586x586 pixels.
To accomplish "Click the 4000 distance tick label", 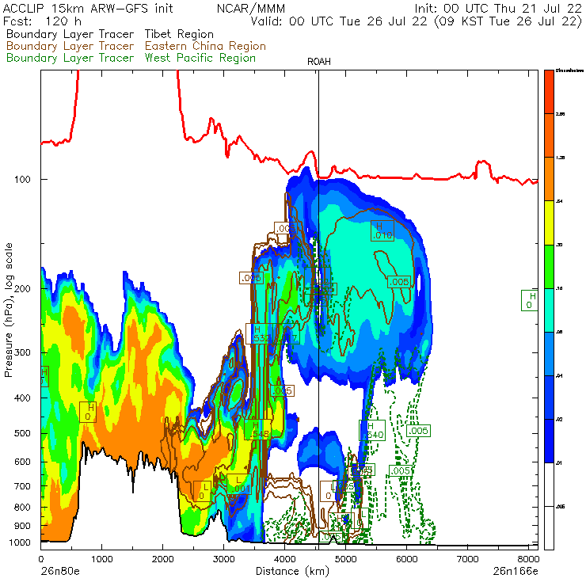I will point(284,559).
